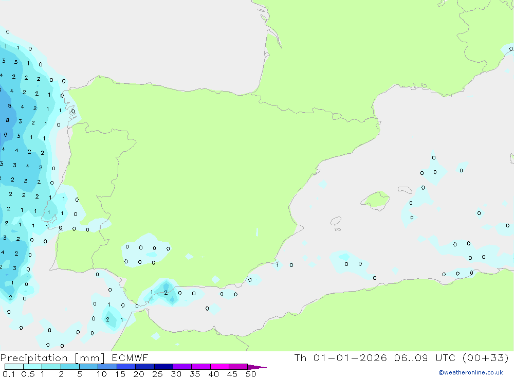
Task: Click the legend label '10'
Action: tap(102, 374)
